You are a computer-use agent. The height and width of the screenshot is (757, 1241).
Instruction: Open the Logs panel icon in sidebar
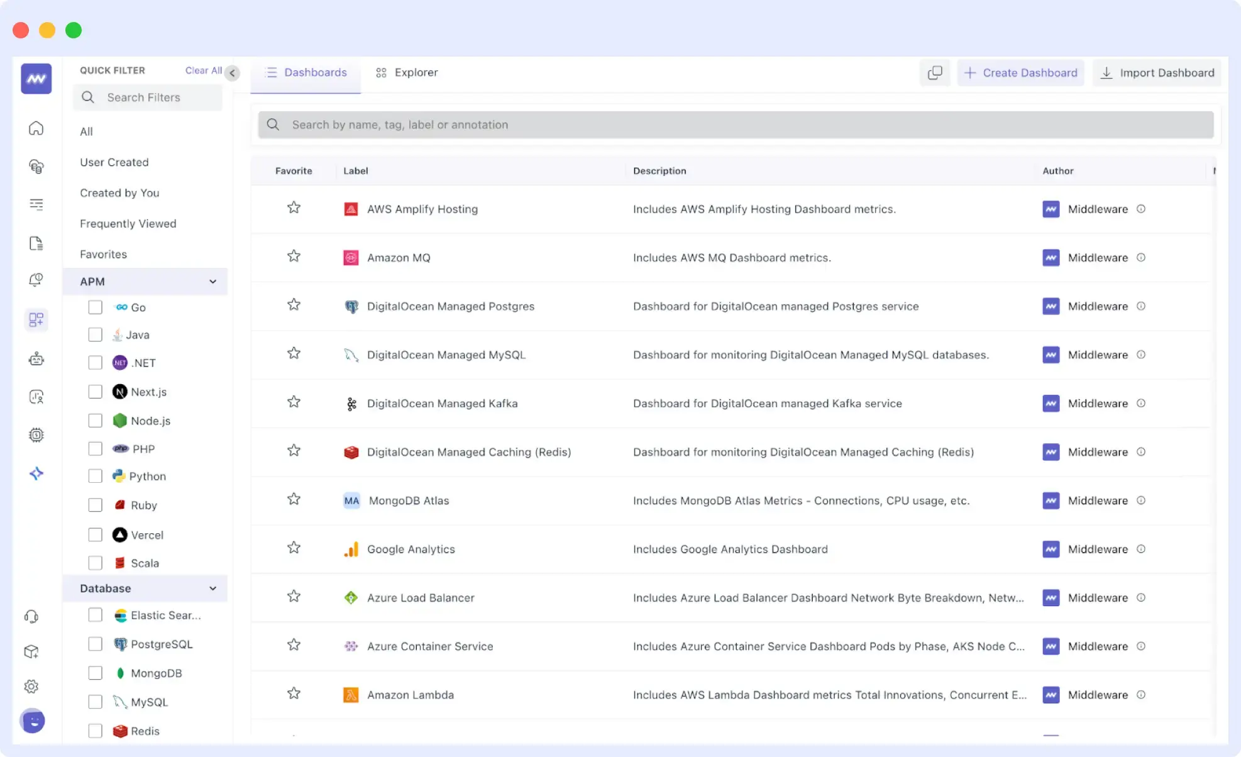click(36, 243)
